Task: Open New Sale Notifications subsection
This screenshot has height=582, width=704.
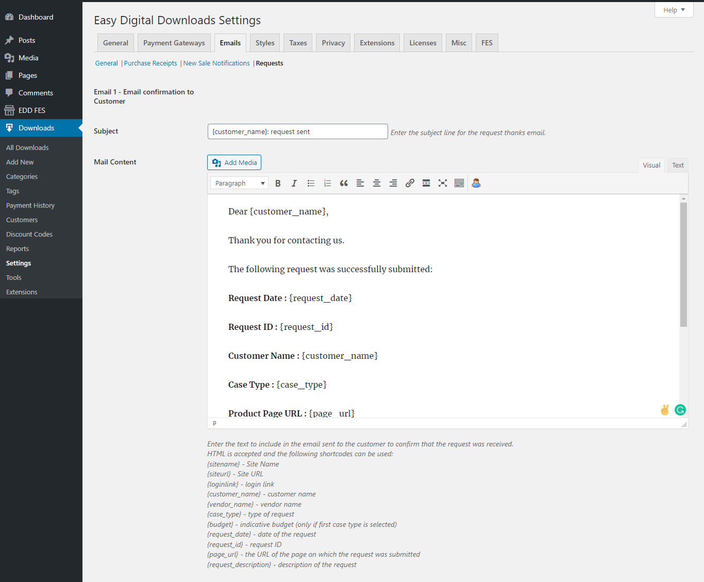Action: pyautogui.click(x=216, y=63)
